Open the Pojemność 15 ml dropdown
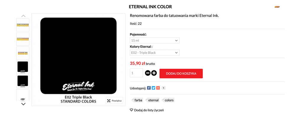This screenshot has height=115, width=303. (154, 41)
